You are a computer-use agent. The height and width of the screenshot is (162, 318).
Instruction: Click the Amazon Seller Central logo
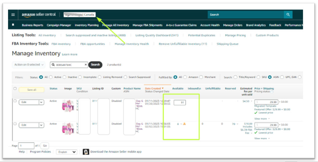click(x=39, y=15)
